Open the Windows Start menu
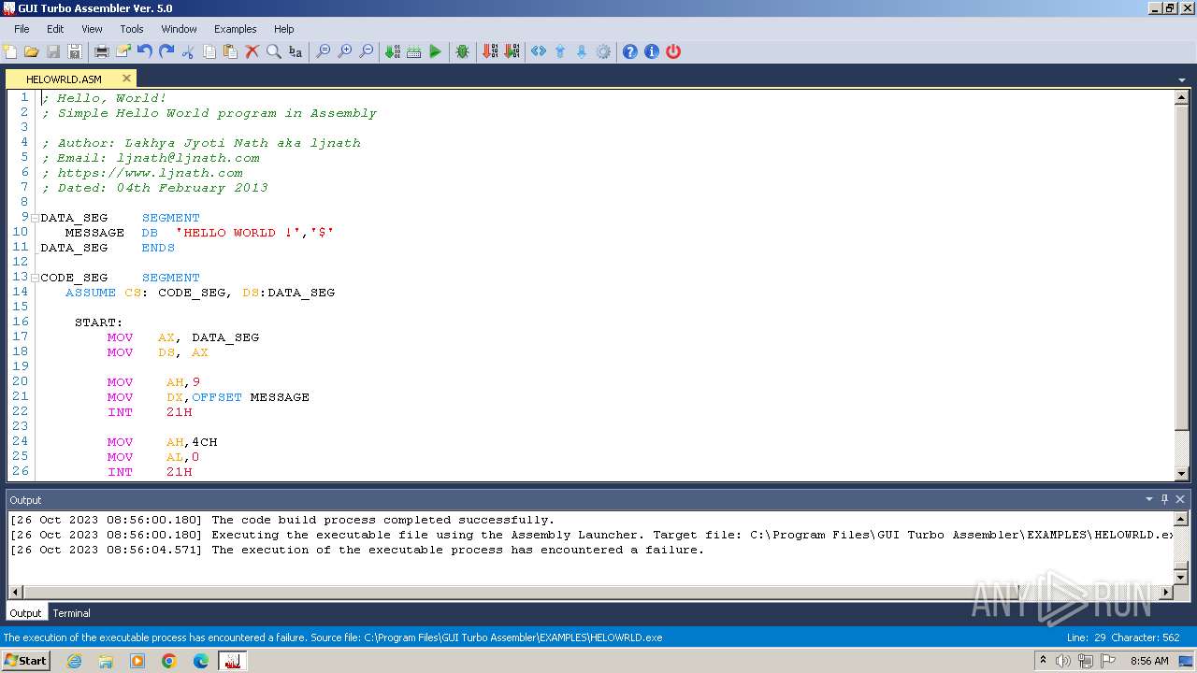Screen dimensions: 1197x673 click(25, 660)
